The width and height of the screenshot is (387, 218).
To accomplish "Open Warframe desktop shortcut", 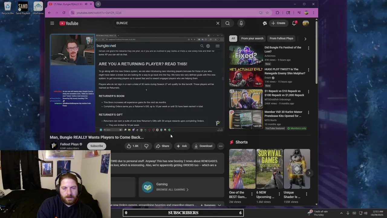I will [x=38, y=8].
